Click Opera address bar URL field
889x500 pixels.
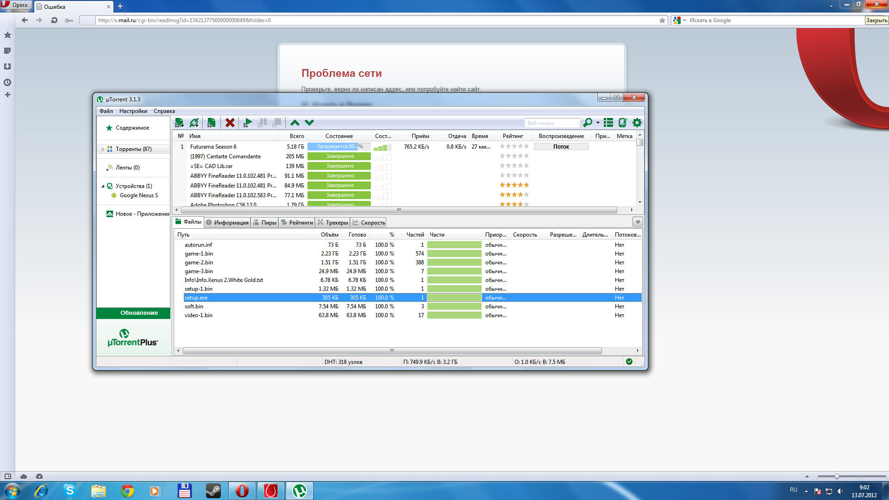pyautogui.click(x=376, y=20)
